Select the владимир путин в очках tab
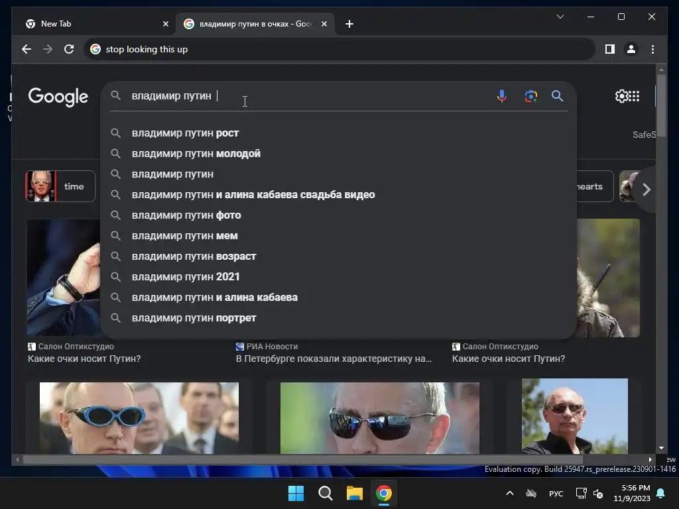This screenshot has height=509, width=679. coord(255,24)
